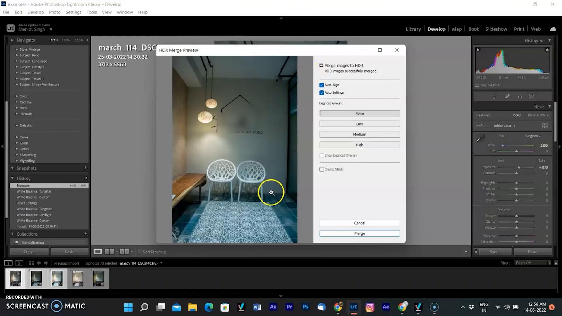
Task: Open the WB Tungsten dropdown
Action: [532, 136]
